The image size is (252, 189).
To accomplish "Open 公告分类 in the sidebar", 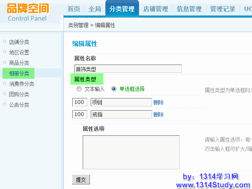I will tap(19, 105).
